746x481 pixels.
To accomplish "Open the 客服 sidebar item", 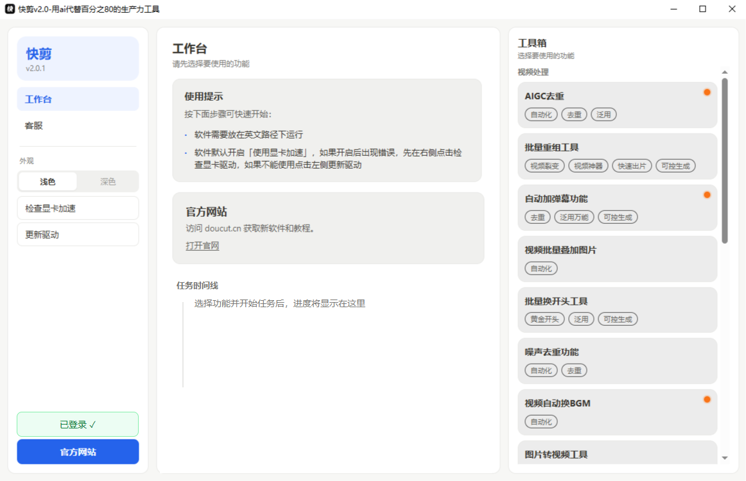I will tap(78, 126).
